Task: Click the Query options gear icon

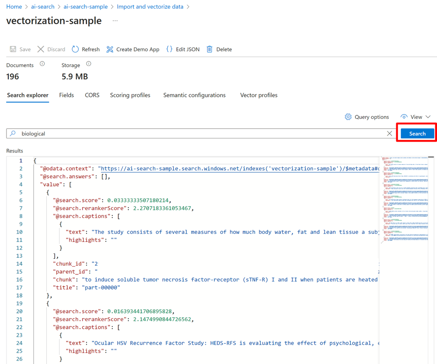Action: [348, 117]
